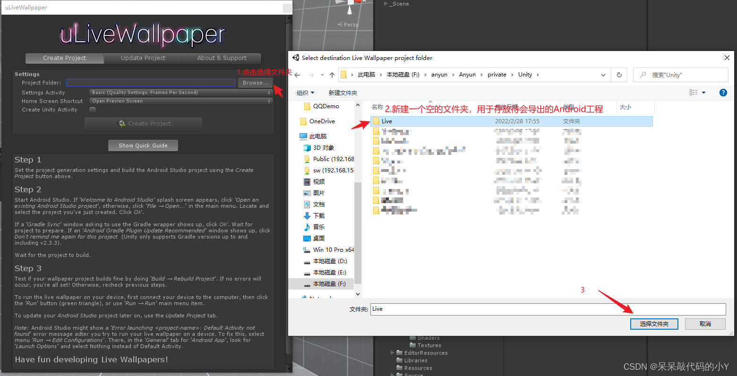Image resolution: width=737 pixels, height=376 pixels.
Task: Go forward in the folder dialog
Action: [x=311, y=75]
